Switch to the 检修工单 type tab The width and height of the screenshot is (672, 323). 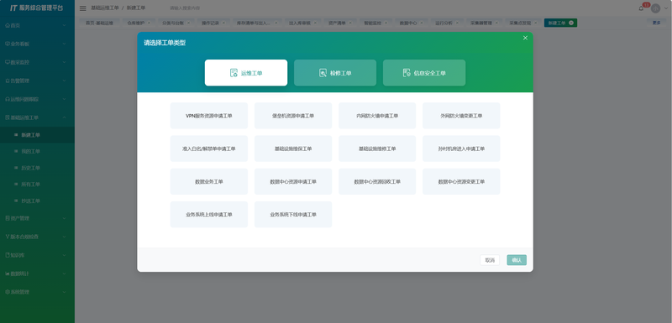(335, 73)
